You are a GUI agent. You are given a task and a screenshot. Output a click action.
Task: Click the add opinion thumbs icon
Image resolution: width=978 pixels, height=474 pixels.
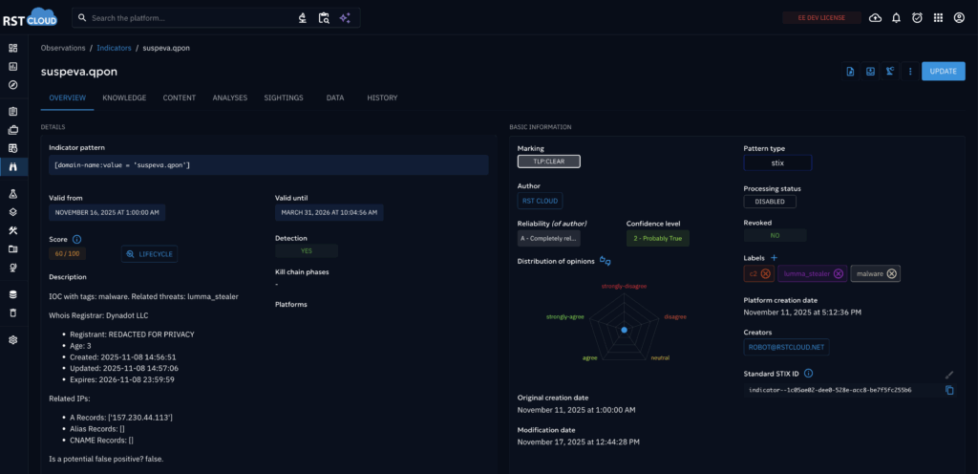point(605,261)
